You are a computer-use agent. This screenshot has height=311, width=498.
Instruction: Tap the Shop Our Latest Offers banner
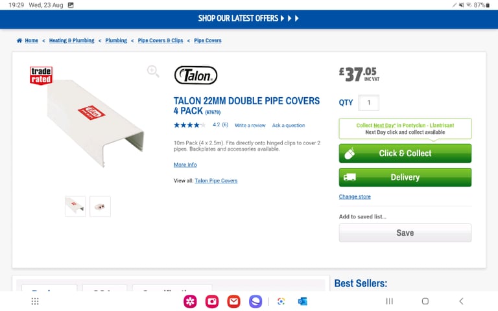(x=249, y=18)
